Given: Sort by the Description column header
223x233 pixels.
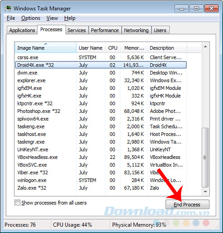Looking at the screenshot, I should click(x=167, y=48).
